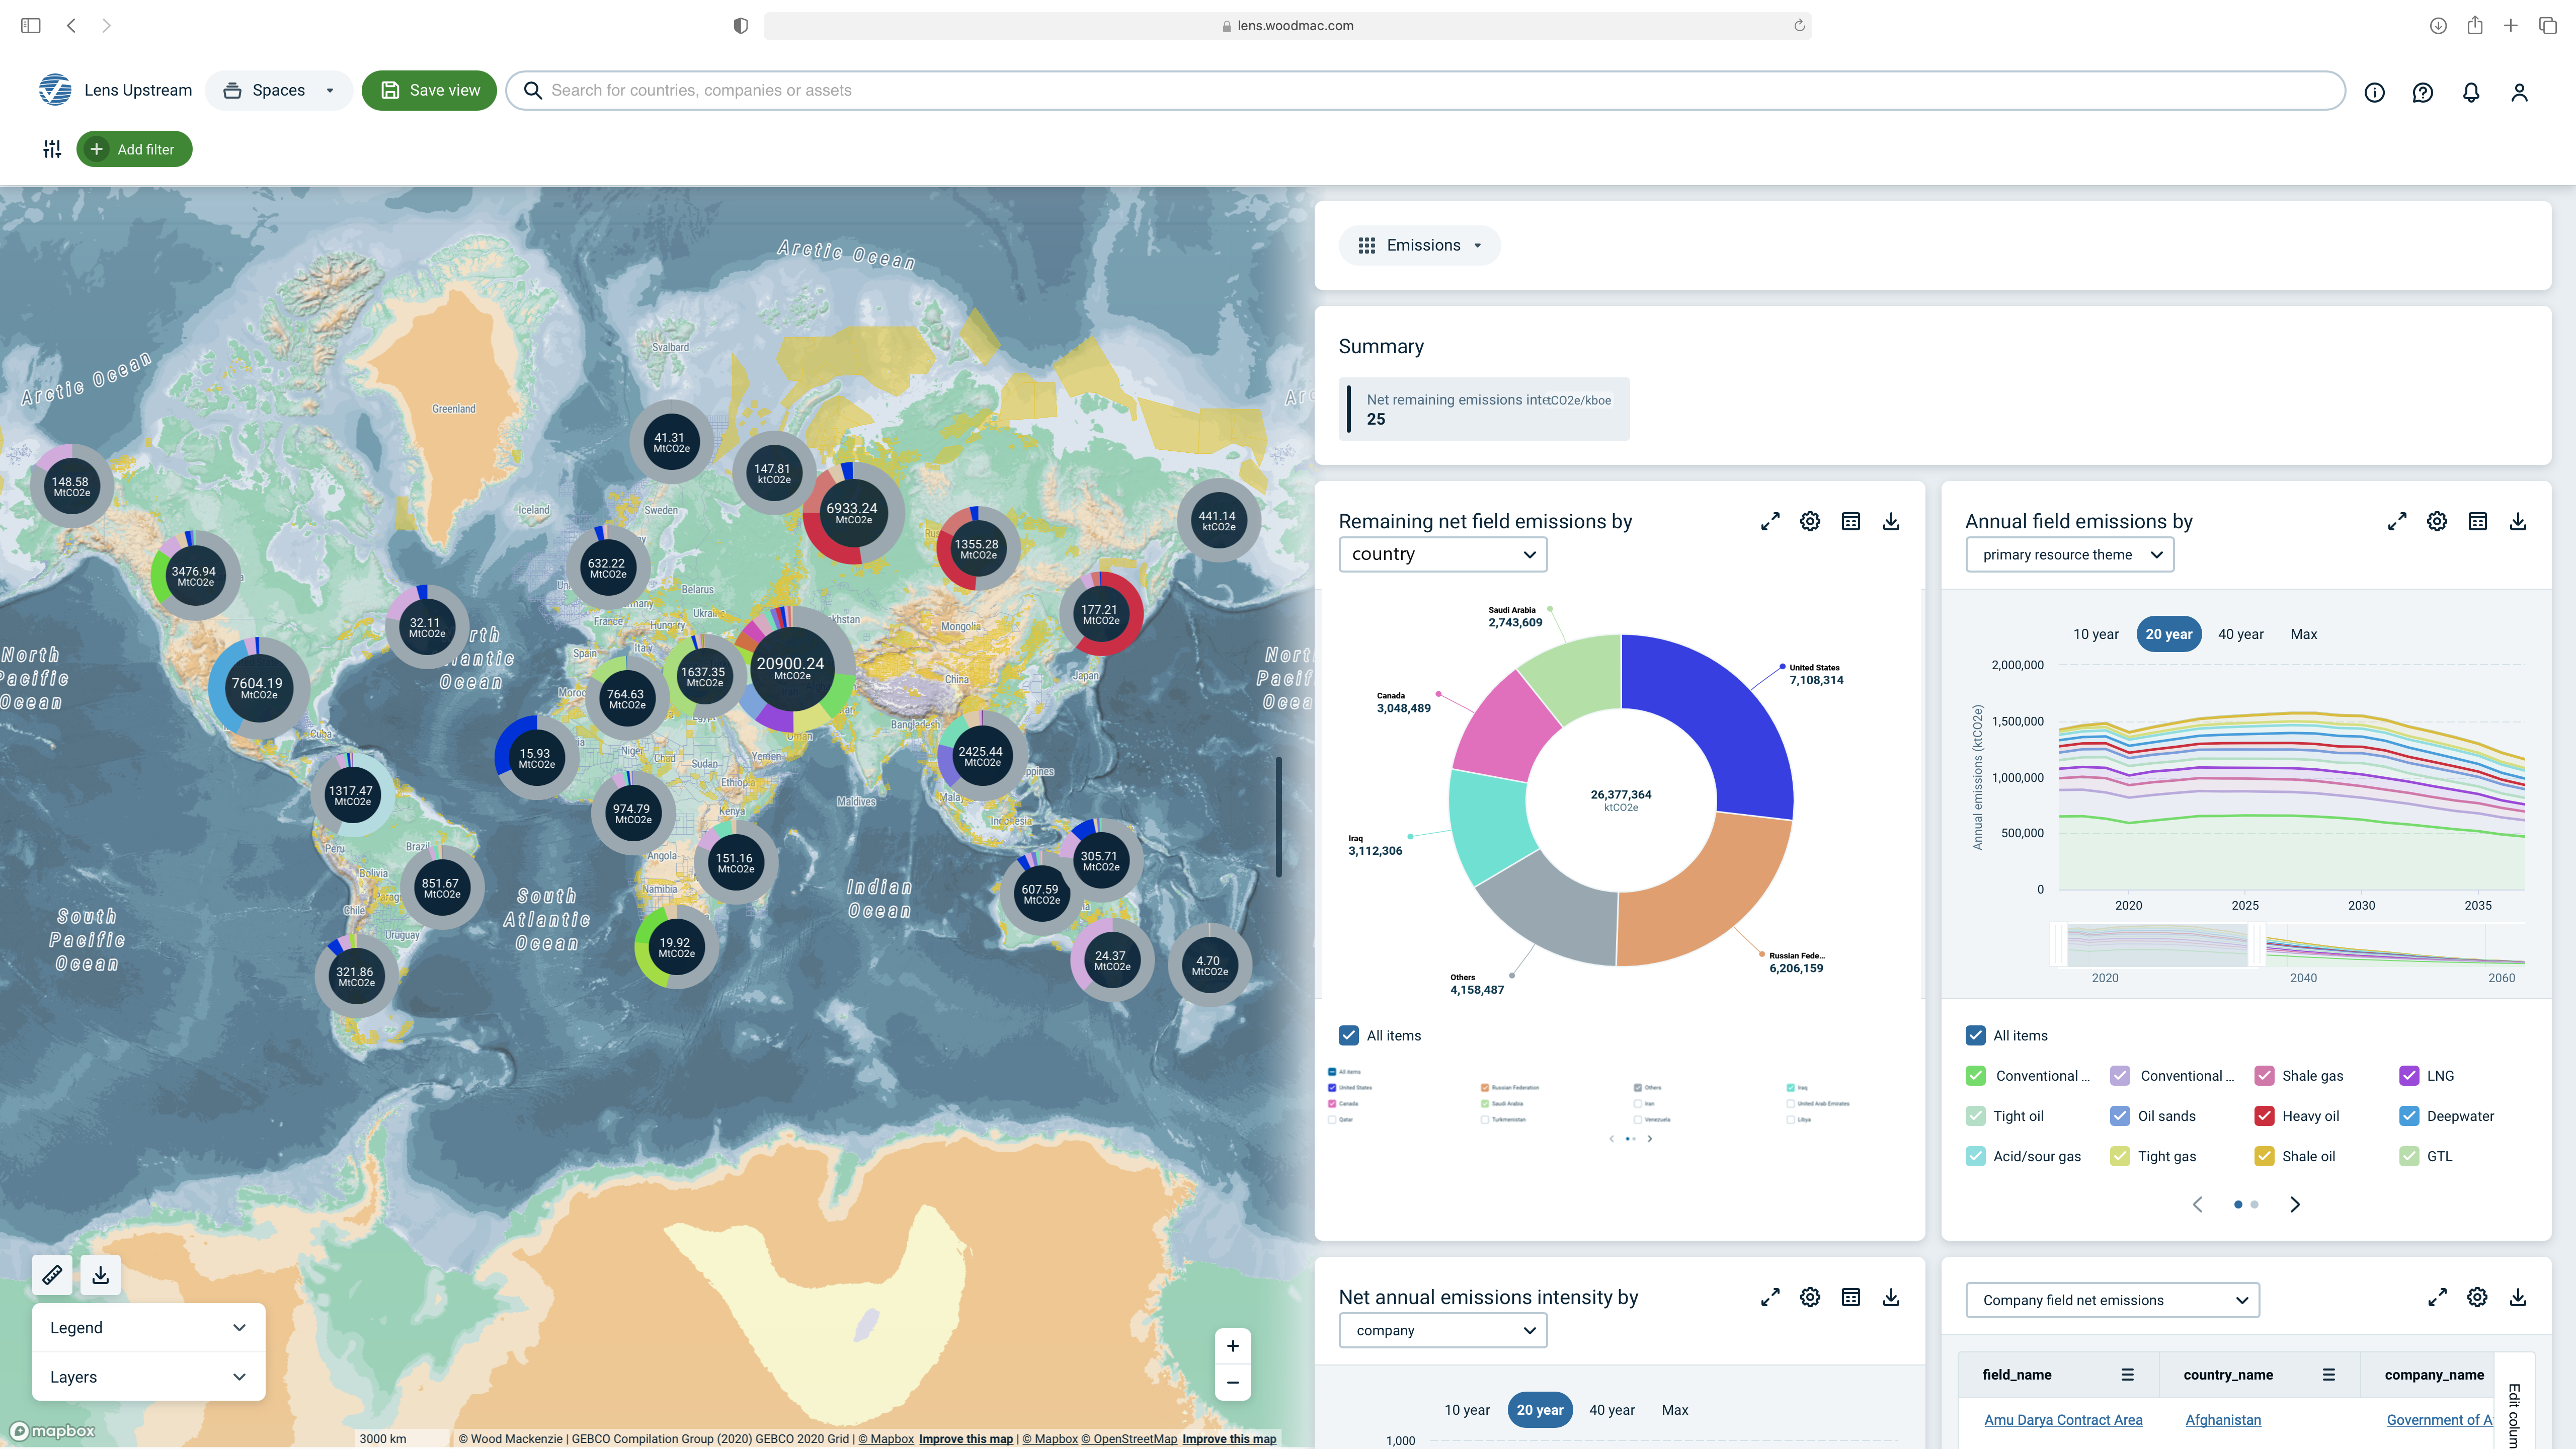
Task: Open the notifications bell
Action: coord(2470,92)
